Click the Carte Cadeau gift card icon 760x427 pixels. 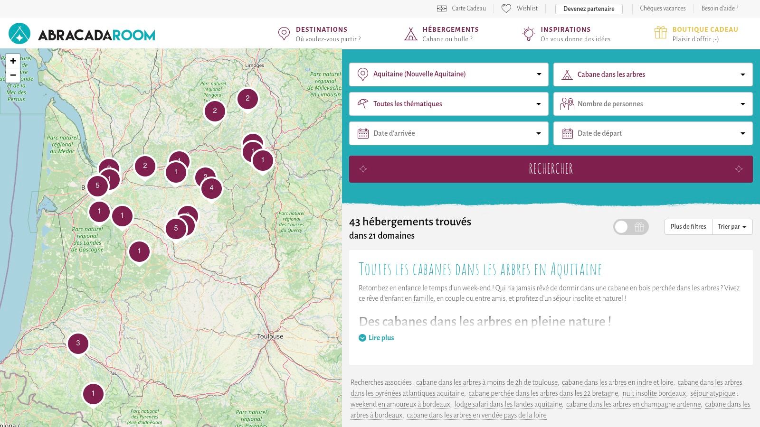pyautogui.click(x=442, y=9)
